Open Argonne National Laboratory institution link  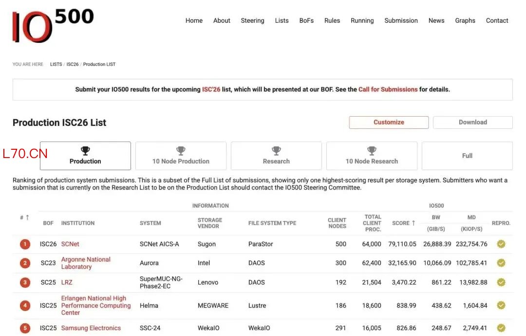[x=86, y=263]
